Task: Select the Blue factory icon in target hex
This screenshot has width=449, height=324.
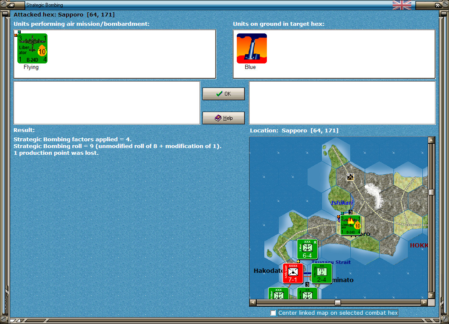Action: (x=252, y=48)
